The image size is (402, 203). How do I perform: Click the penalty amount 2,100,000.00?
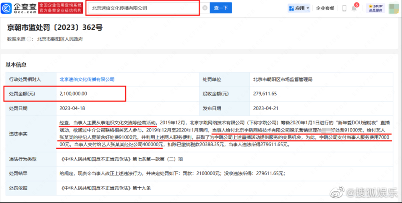tap(73, 94)
